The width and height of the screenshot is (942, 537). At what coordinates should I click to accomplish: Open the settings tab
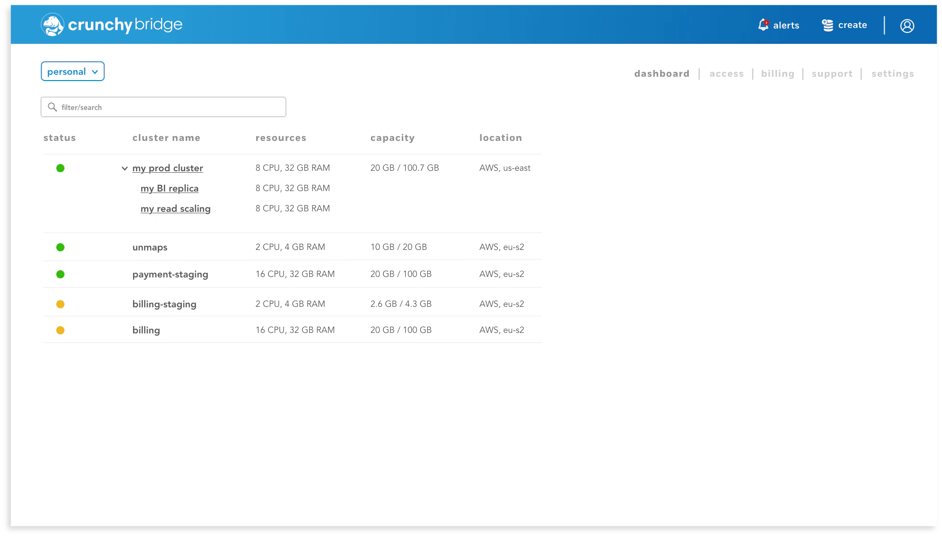click(x=892, y=74)
